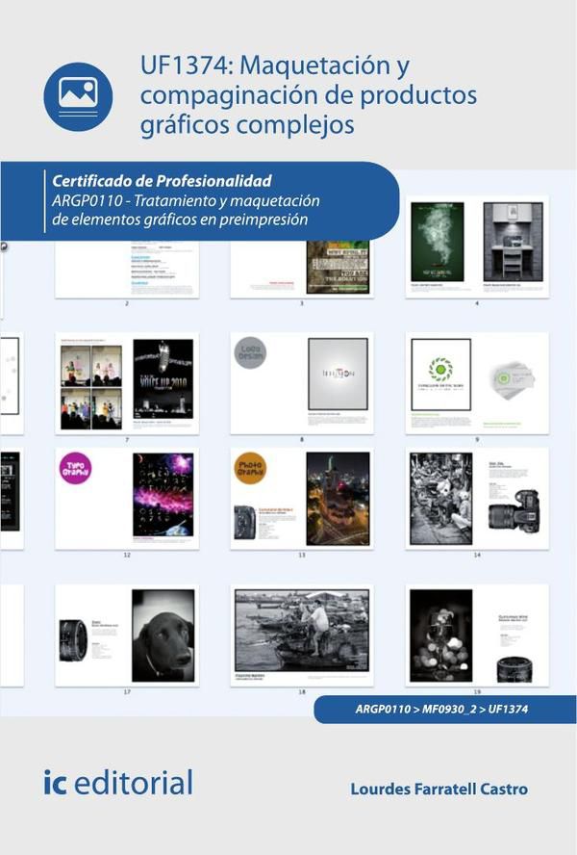The height and width of the screenshot is (855, 577).
Task: Click the camera lens image on page 17
Action: point(74,639)
